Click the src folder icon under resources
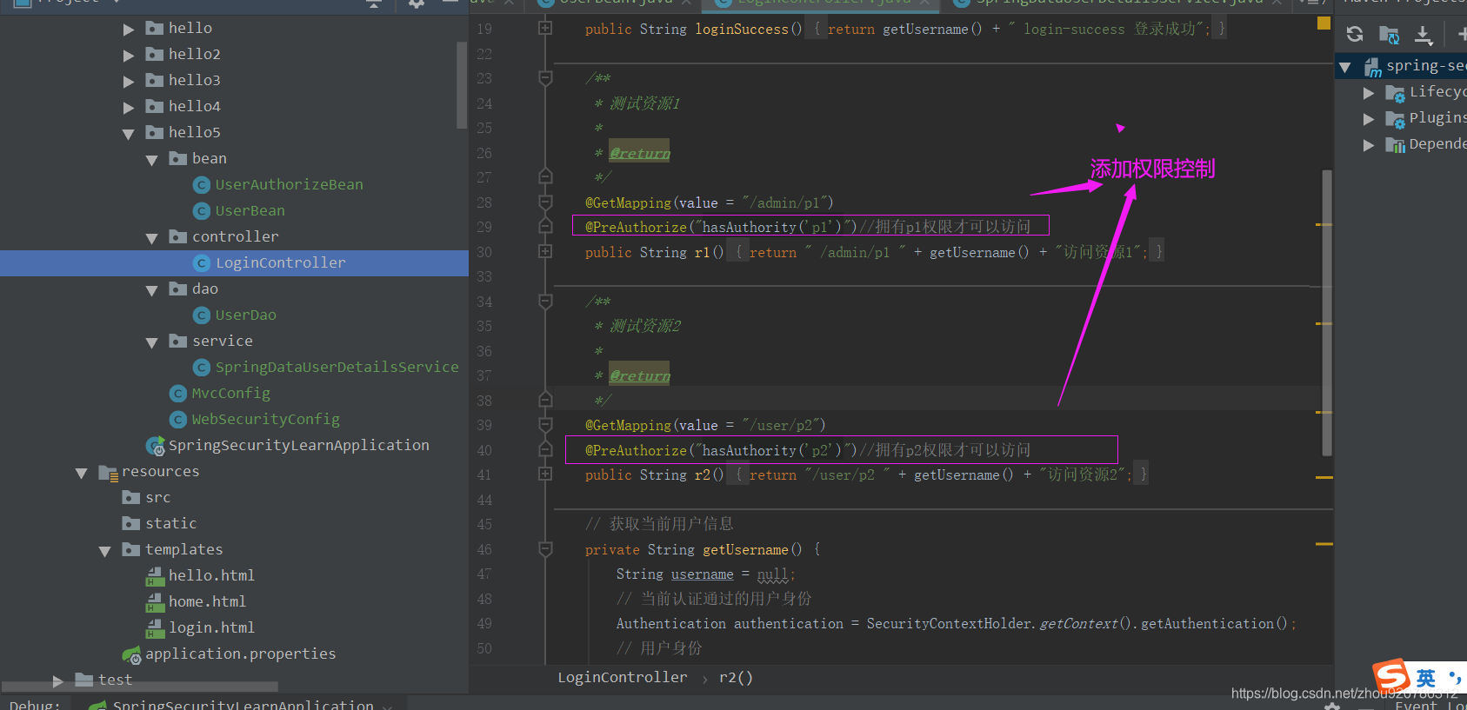The width and height of the screenshot is (1467, 710). pos(131,497)
